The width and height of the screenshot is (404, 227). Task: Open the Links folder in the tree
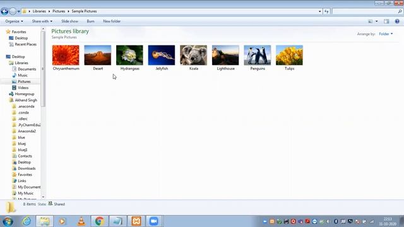[x=21, y=181]
